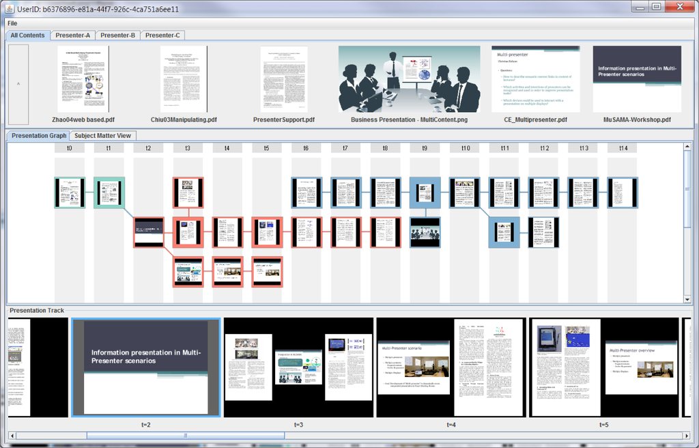Select the Zhao04web based.pdf thumbnail
699x448 pixels.
point(83,79)
